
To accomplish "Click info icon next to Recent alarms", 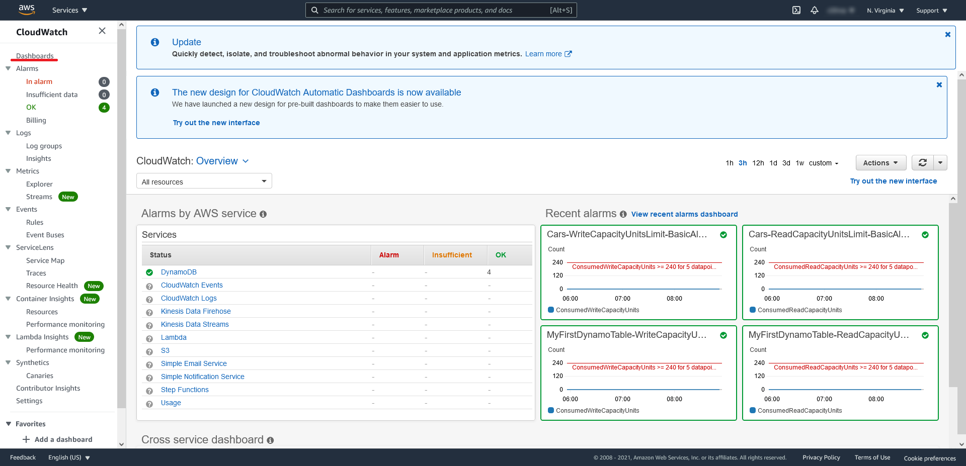I will pos(623,214).
